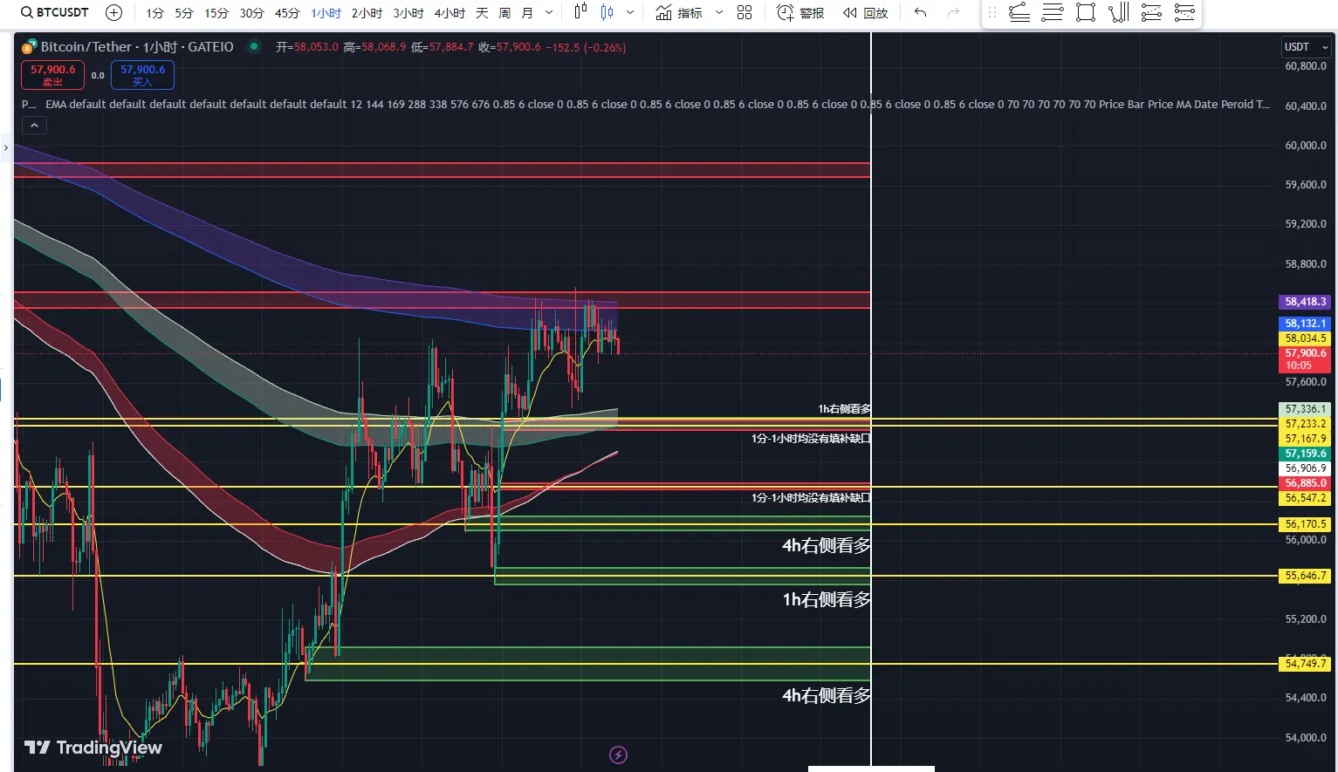Switch to the 4小时 timeframe

449,13
